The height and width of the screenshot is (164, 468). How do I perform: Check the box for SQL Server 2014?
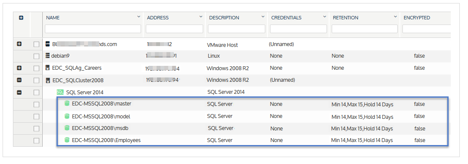36,93
